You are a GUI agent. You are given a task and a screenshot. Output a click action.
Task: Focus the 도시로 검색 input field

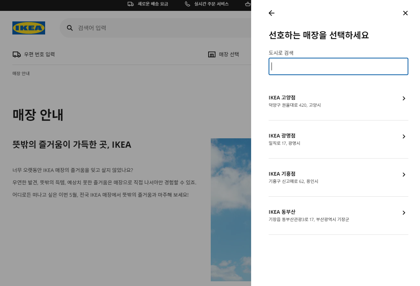pos(338,66)
